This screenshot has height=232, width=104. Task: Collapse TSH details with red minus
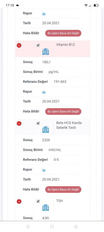19,201
